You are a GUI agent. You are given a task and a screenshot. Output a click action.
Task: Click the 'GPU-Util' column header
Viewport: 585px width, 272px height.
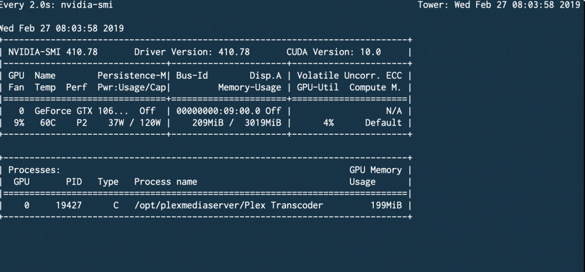(x=318, y=88)
